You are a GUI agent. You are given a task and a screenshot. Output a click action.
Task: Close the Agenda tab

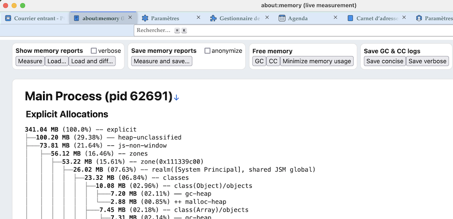(x=335, y=18)
